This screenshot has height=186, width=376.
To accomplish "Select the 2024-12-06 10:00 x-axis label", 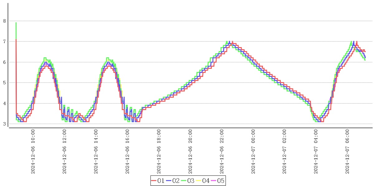I will click(x=33, y=152).
